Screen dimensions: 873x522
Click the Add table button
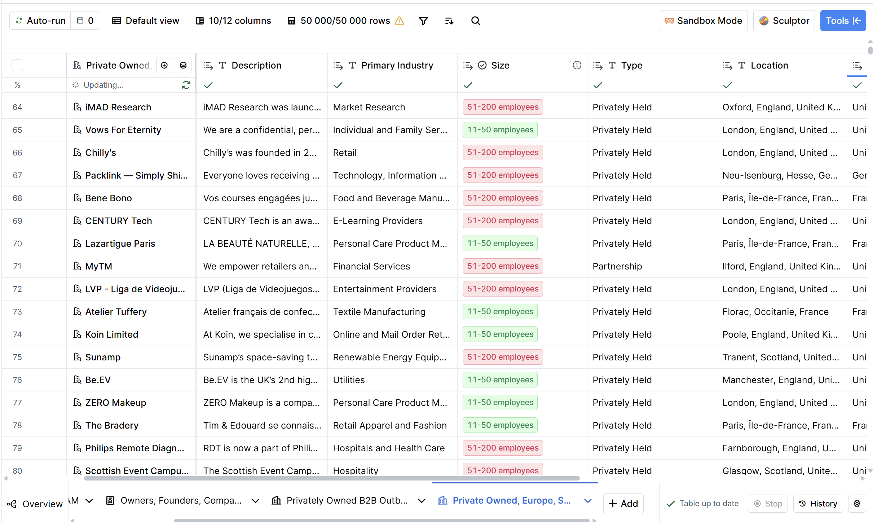point(623,504)
